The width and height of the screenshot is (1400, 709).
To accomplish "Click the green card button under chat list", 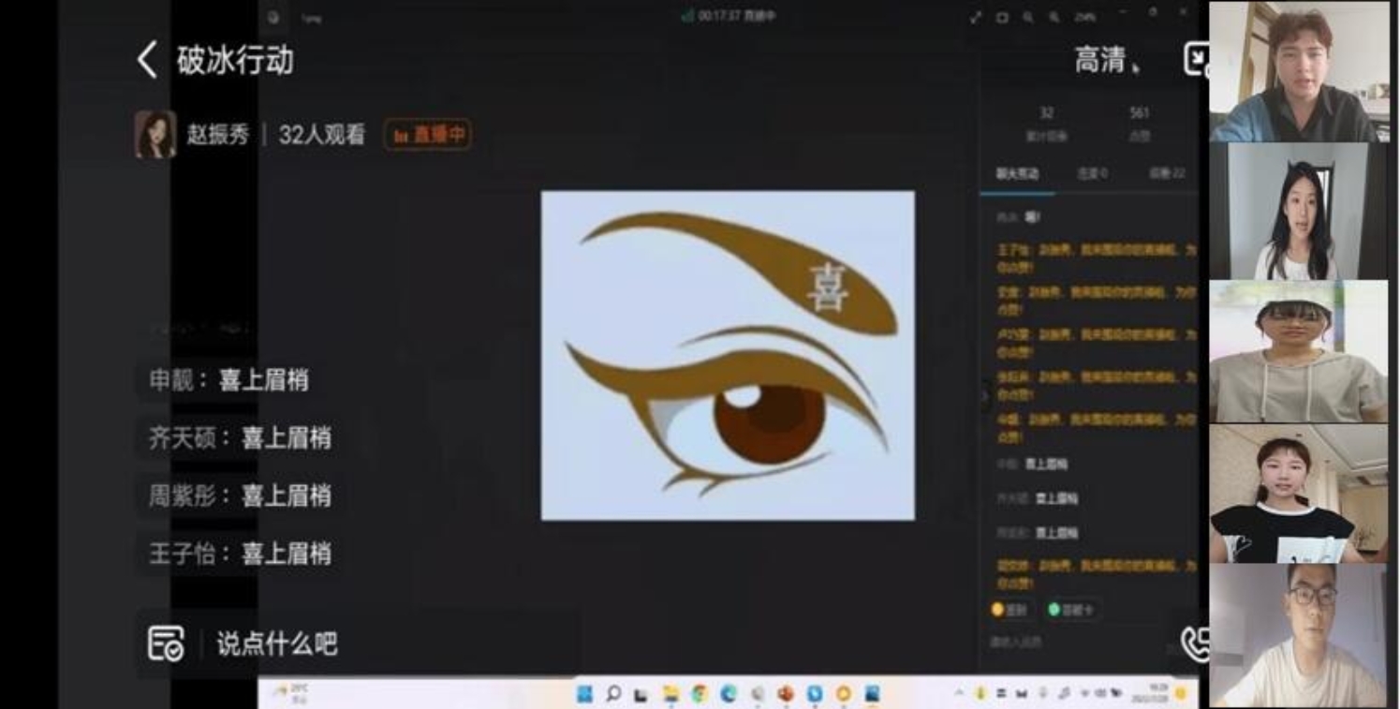I will coord(1072,610).
